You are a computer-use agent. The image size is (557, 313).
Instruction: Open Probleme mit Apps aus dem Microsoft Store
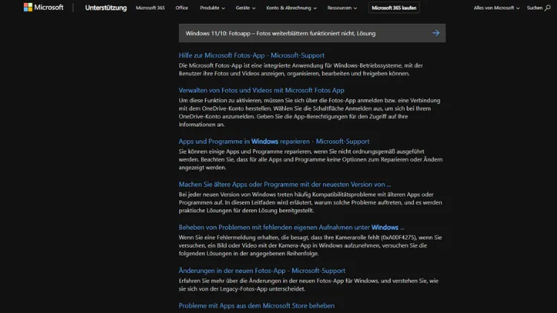256,306
